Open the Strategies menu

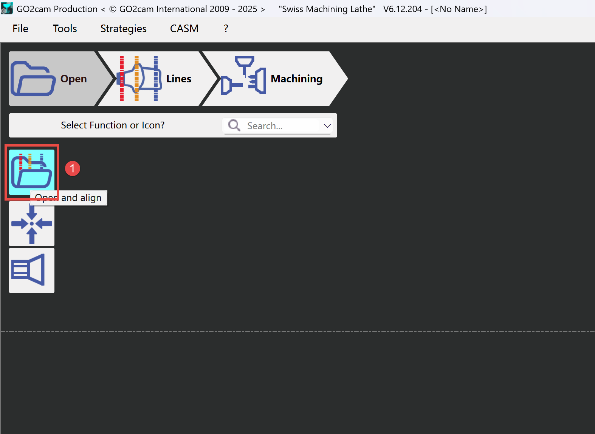(123, 29)
